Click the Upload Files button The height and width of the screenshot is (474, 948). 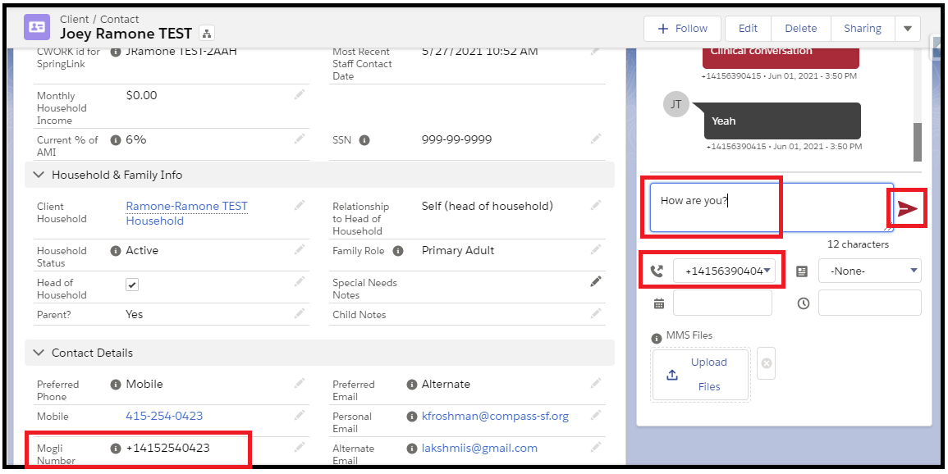coord(700,375)
